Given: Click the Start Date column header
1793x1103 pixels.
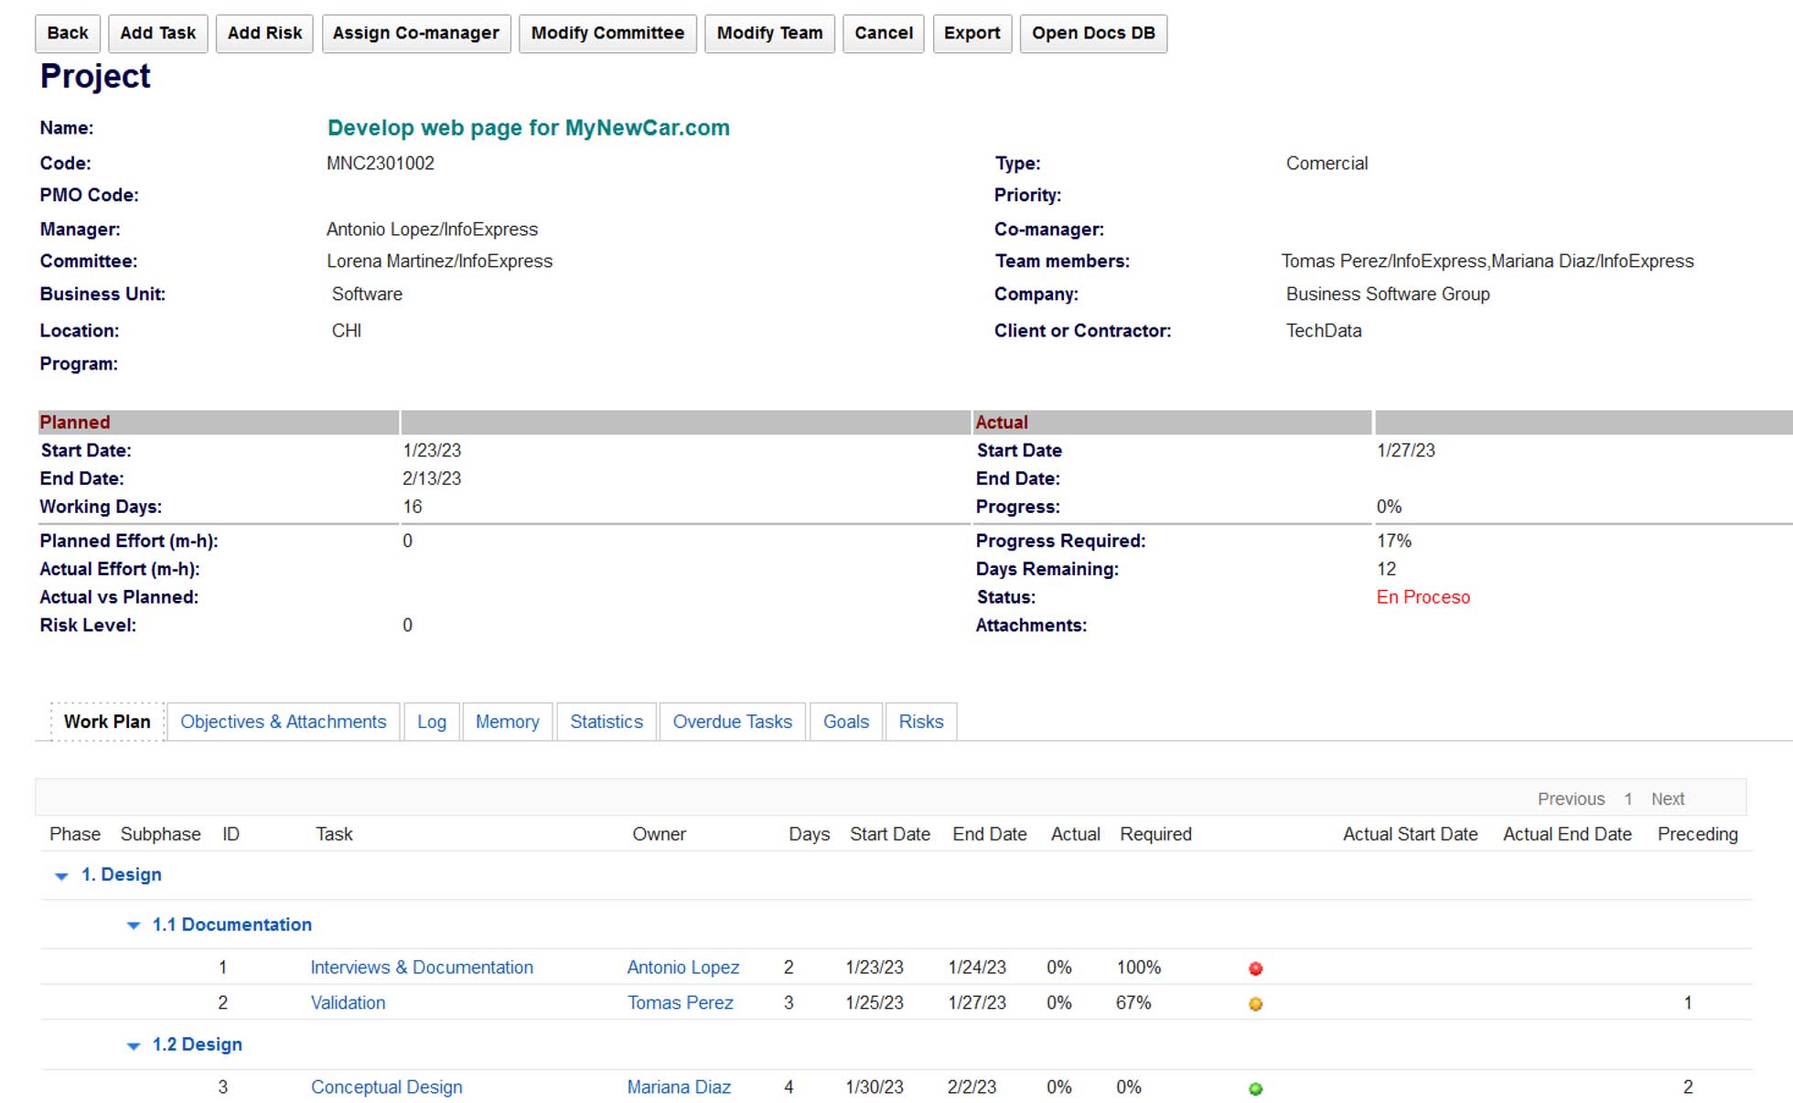Looking at the screenshot, I should 890,834.
